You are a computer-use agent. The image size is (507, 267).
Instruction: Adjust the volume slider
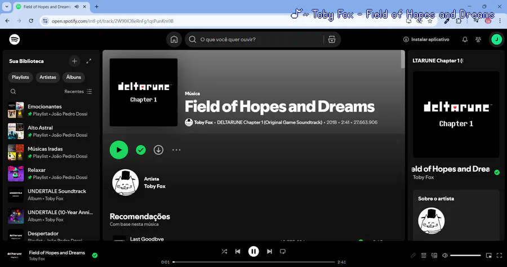pyautogui.click(x=465, y=255)
